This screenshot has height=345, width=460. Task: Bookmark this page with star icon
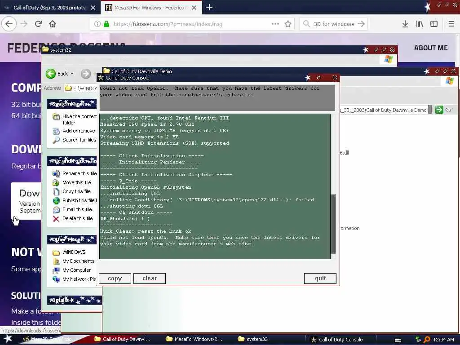pyautogui.click(x=288, y=24)
